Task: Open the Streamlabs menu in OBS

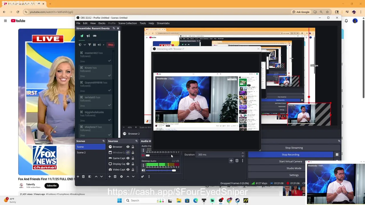Action: [x=163, y=23]
